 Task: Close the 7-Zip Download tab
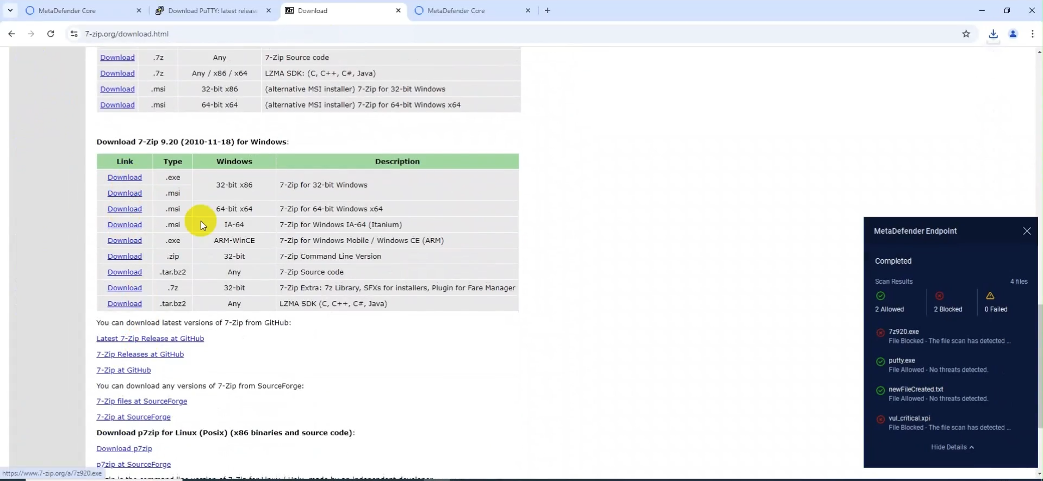(x=398, y=10)
